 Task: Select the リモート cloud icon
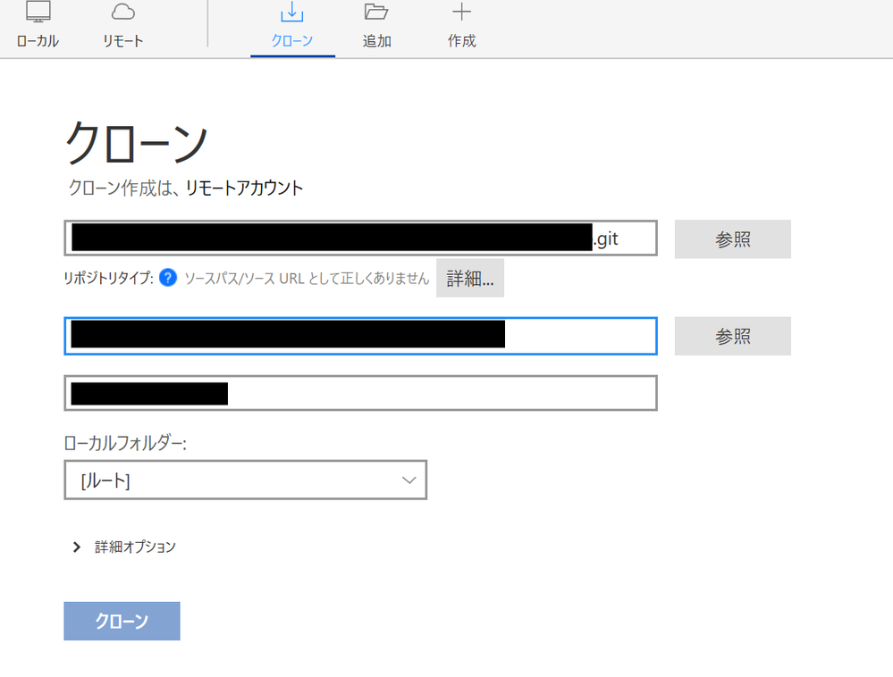122,13
